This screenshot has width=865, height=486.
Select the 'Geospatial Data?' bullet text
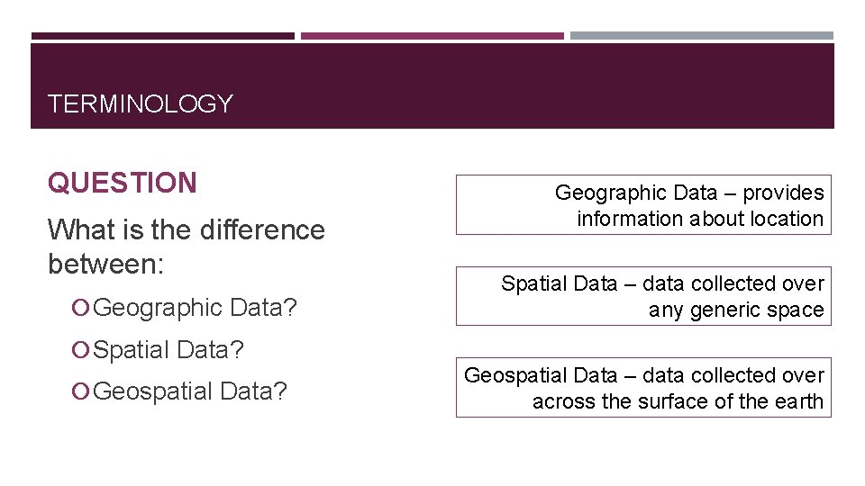tap(190, 391)
